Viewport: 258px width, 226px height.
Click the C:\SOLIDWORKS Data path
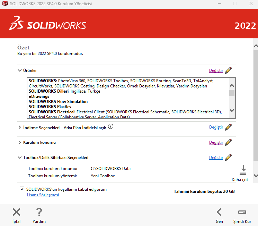click(x=110, y=169)
